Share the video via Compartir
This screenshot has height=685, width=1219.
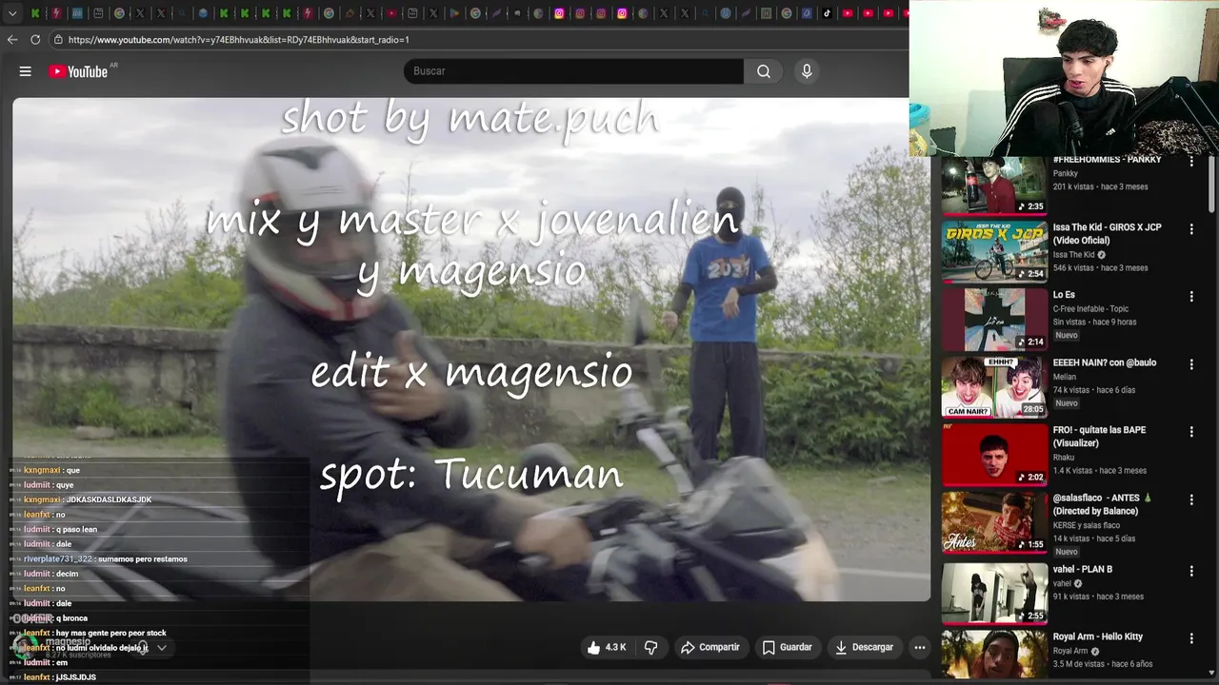pyautogui.click(x=709, y=647)
